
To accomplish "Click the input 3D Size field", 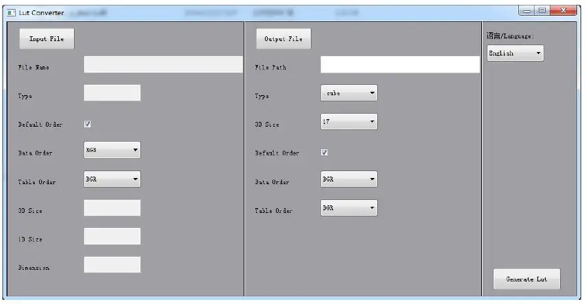I will pos(112,207).
